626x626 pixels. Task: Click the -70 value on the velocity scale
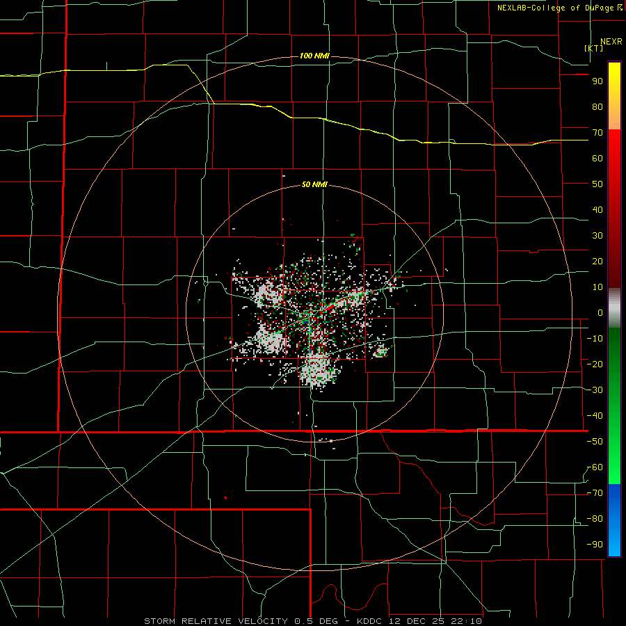tap(595, 493)
